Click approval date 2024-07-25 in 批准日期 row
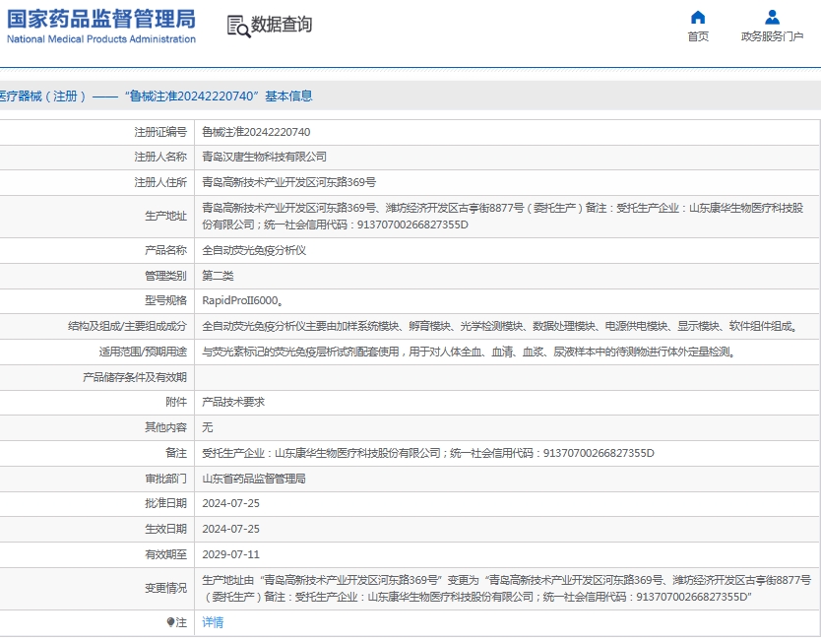Viewport: 821px width, 641px height. click(x=231, y=503)
